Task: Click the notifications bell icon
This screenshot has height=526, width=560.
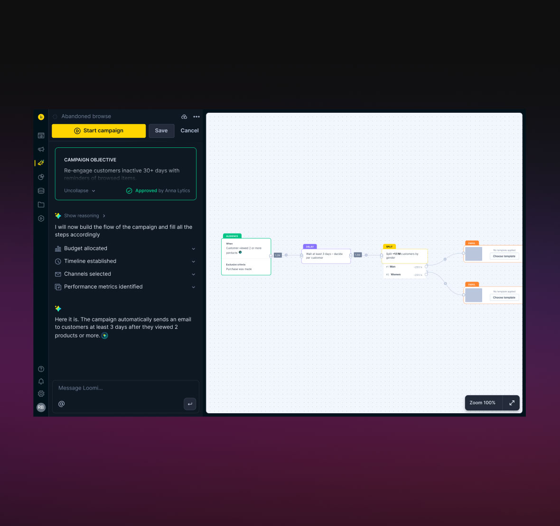Action: pos(41,381)
